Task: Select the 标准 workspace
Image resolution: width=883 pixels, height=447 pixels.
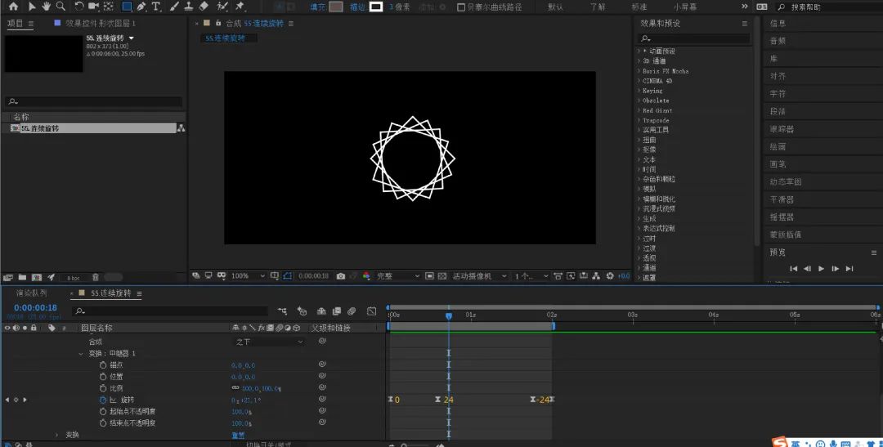Action: coord(639,7)
